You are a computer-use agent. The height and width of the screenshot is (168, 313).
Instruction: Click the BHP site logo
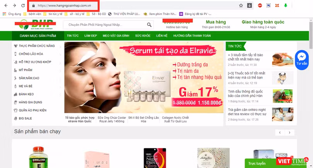[x=35, y=25]
